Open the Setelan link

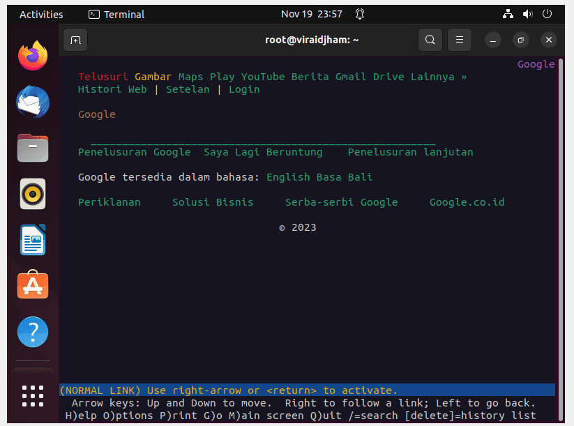(188, 89)
